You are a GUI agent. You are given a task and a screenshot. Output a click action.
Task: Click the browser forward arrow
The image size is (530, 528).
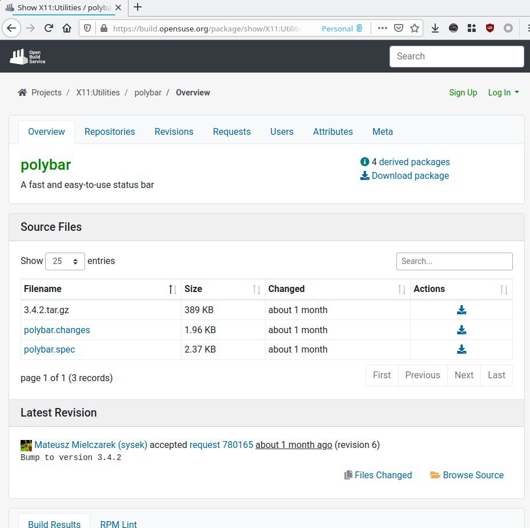(30, 28)
